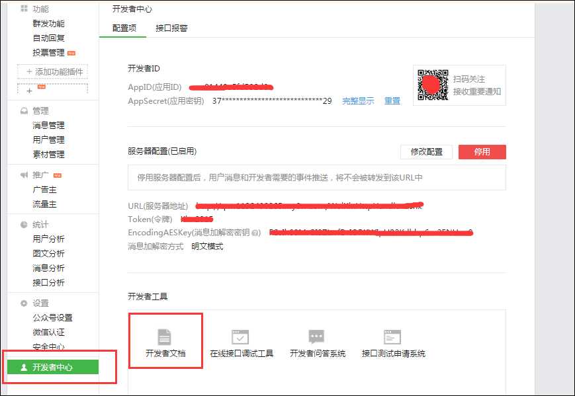Image resolution: width=575 pixels, height=396 pixels.
Task: Click the 推广 megaphone icon
Action: click(x=24, y=175)
